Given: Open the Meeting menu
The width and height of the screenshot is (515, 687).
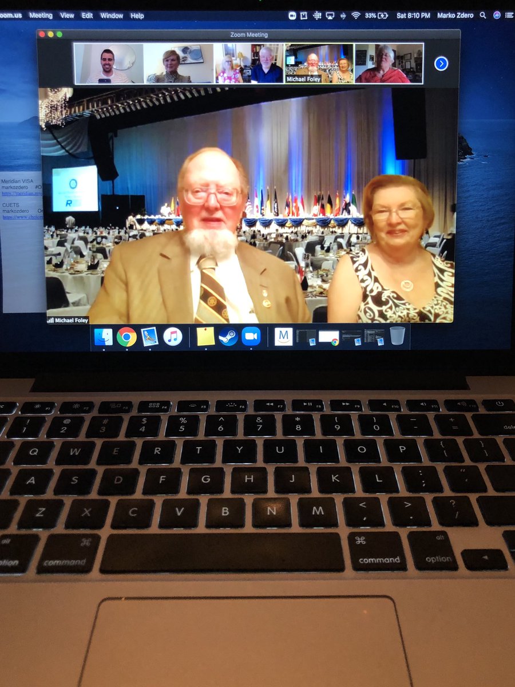Looking at the screenshot, I should coord(41,15).
